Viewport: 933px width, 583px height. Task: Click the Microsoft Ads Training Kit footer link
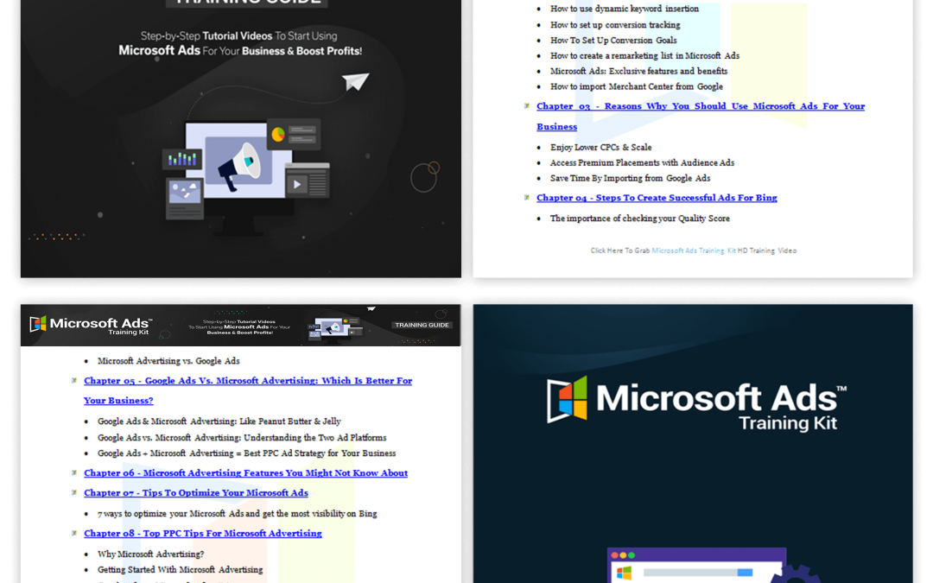[694, 250]
